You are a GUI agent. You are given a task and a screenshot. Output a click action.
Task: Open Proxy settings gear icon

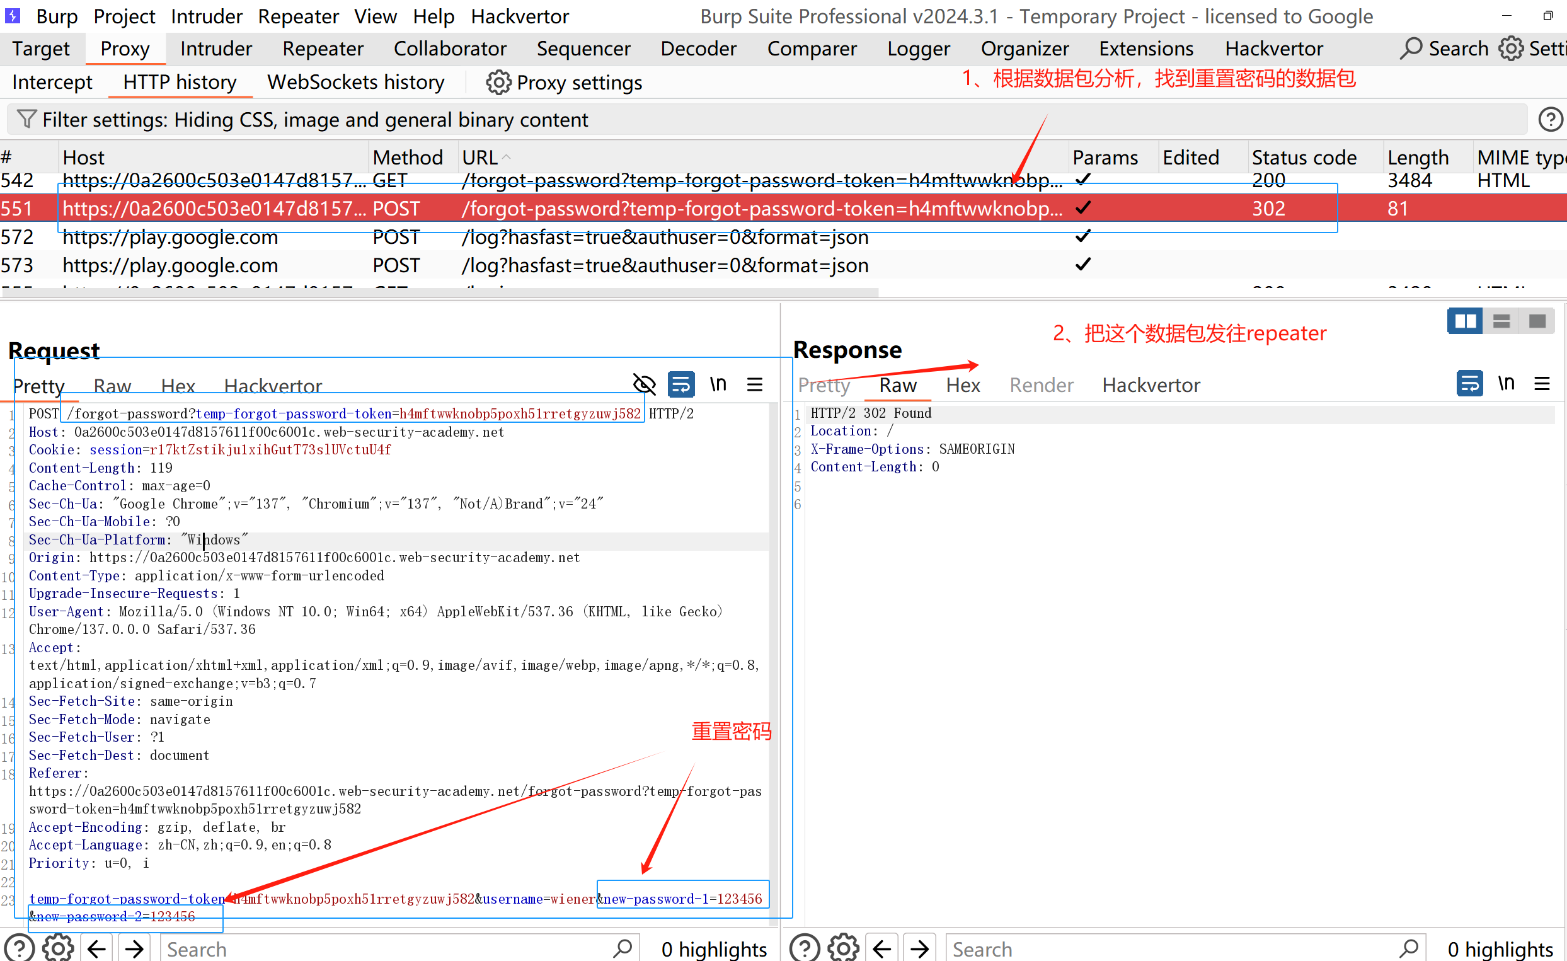498,82
